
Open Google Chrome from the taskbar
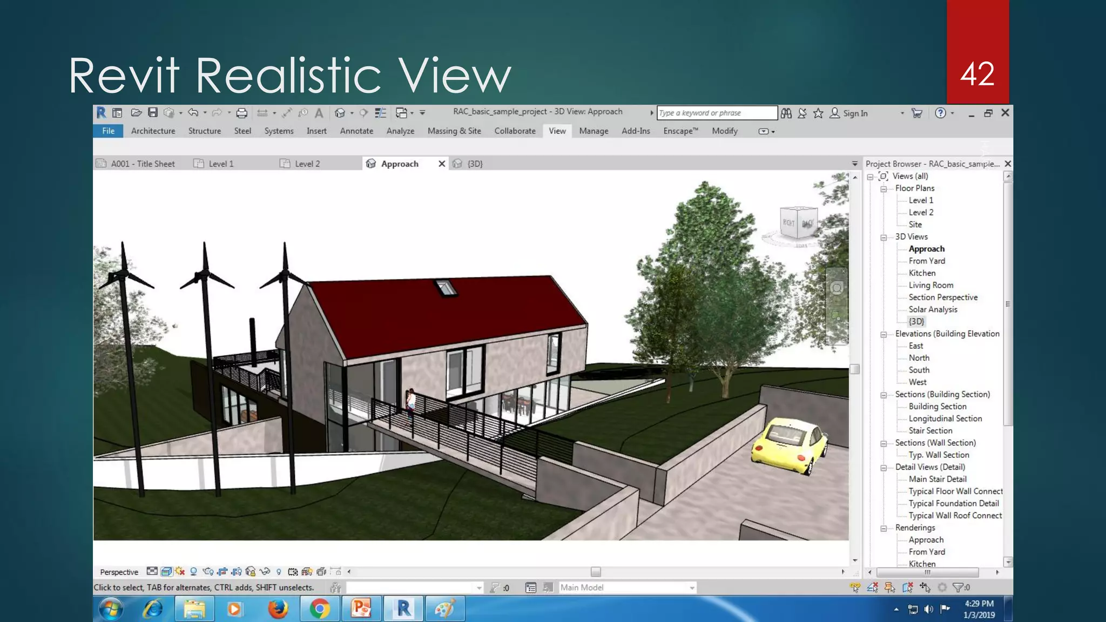click(320, 609)
